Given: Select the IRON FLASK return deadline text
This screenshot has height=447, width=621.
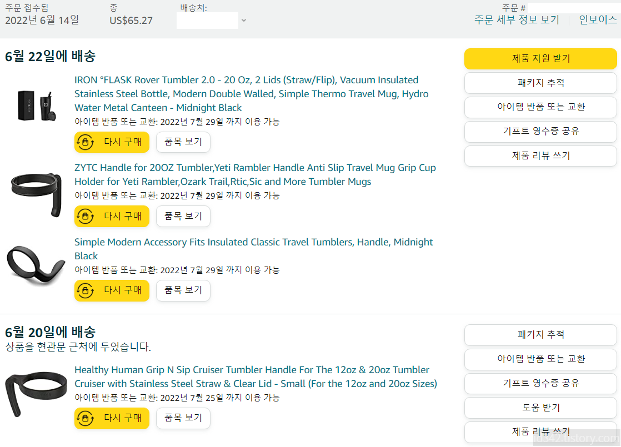Looking at the screenshot, I should (177, 122).
